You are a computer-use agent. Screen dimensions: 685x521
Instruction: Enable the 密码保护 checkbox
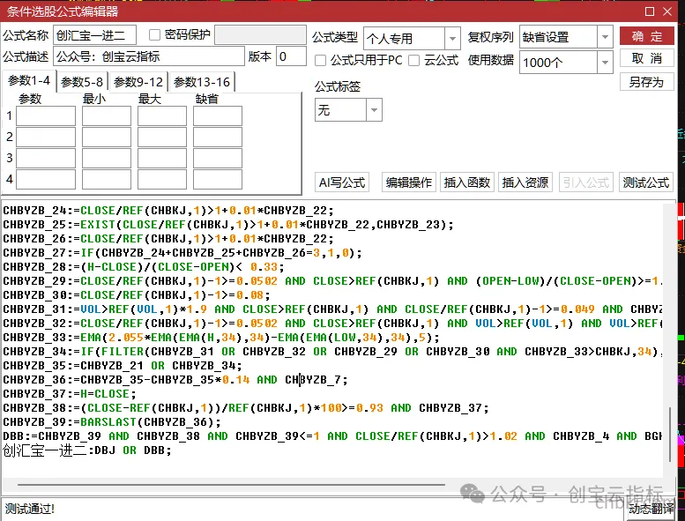154,35
